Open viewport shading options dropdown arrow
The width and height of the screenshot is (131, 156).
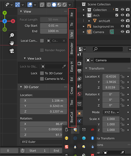70,5
